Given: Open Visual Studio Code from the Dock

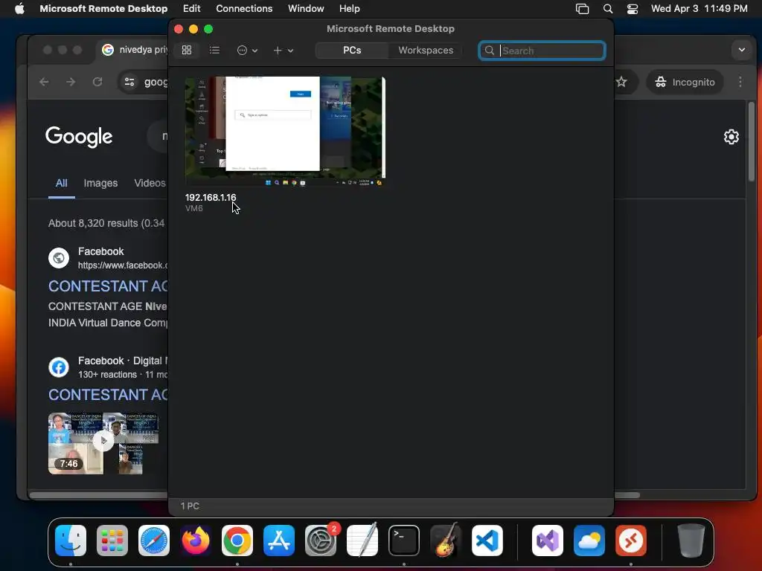Looking at the screenshot, I should tap(487, 541).
